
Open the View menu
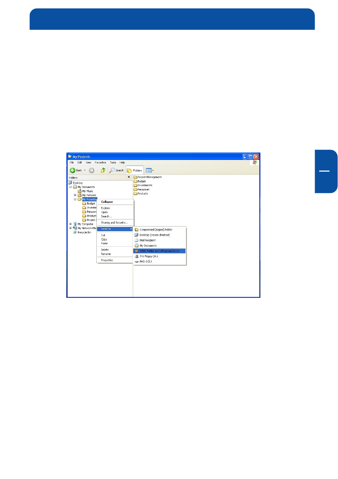89,162
